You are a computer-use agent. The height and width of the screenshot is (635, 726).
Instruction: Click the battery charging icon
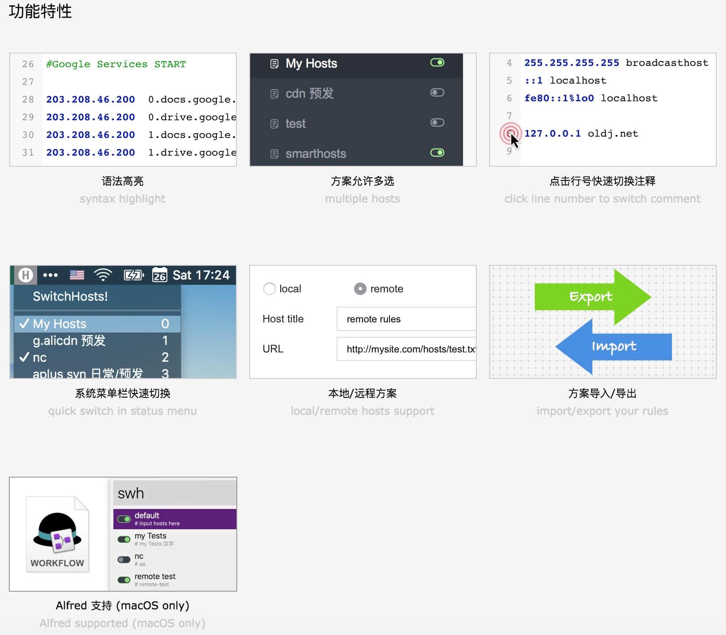tap(134, 275)
